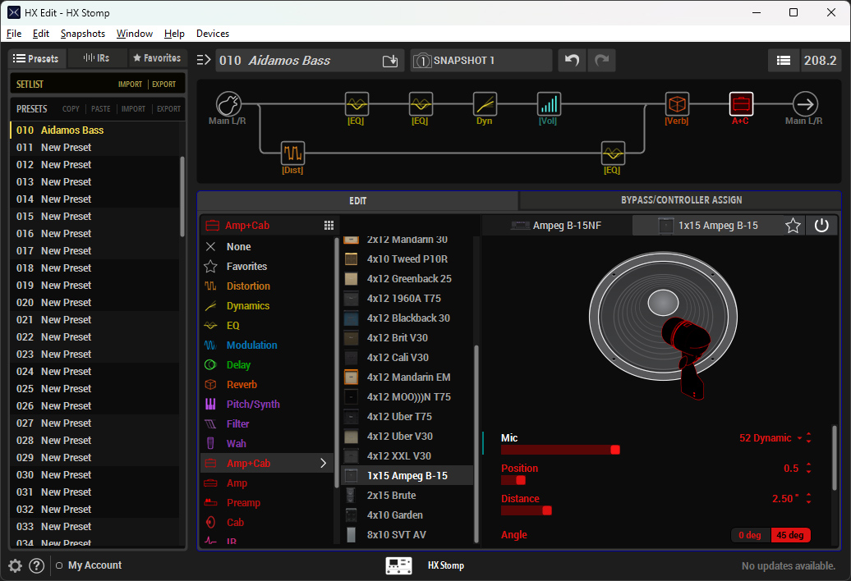This screenshot has width=851, height=581.
Task: Open the Snapshots menu
Action: click(x=83, y=34)
